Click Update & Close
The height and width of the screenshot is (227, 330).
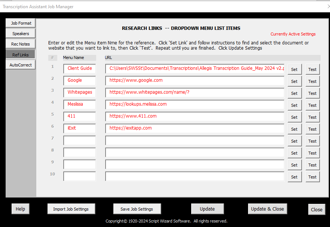[268, 209]
